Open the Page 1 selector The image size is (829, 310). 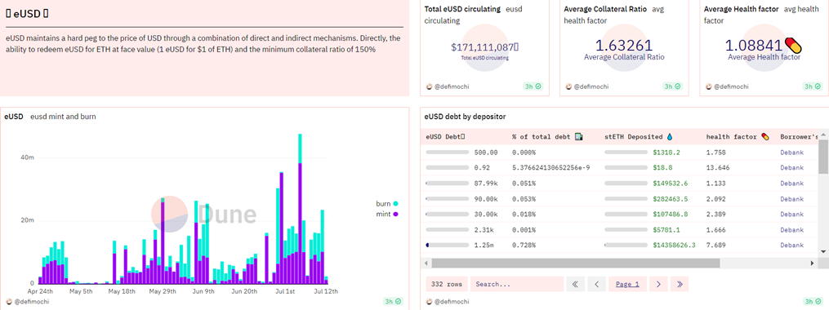coord(627,284)
